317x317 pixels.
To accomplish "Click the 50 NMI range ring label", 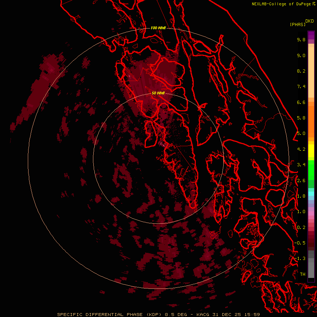I will point(158,93).
